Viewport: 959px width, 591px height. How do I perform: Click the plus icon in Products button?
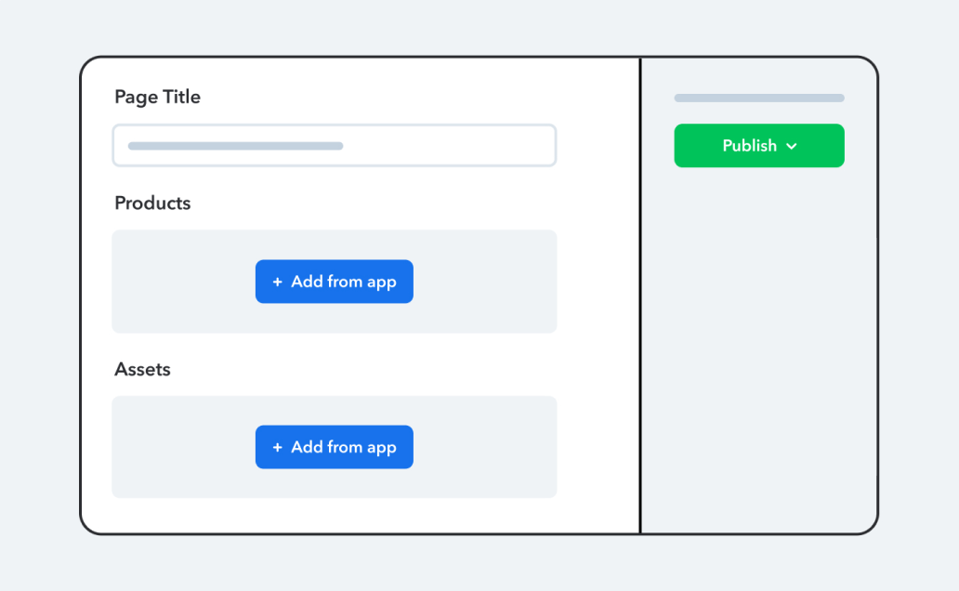click(x=278, y=282)
